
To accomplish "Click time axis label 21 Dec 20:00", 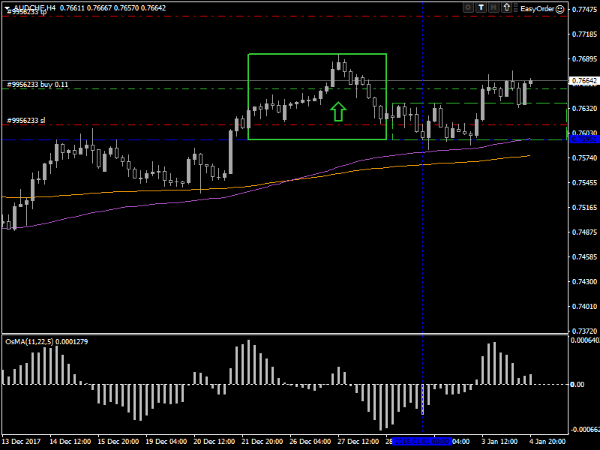I will pos(262,442).
